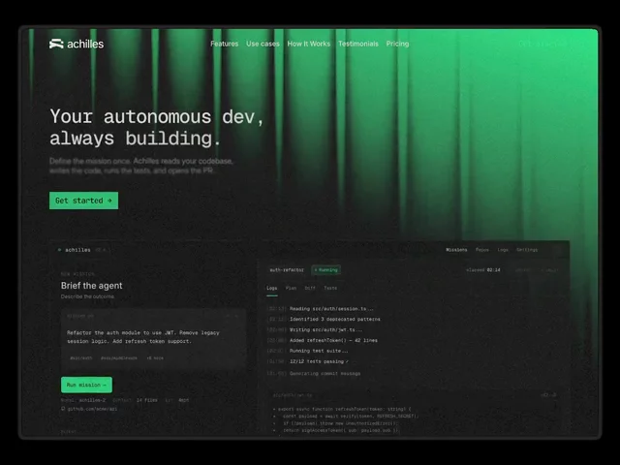Select log line "Generating commit message"
The image size is (620, 465).
click(325, 373)
